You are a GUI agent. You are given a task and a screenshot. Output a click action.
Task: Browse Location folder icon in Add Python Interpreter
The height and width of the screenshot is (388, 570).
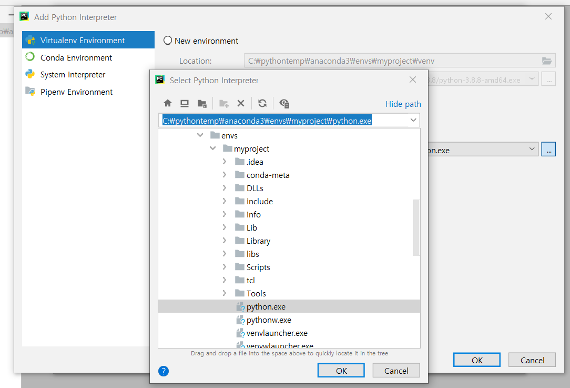547,61
